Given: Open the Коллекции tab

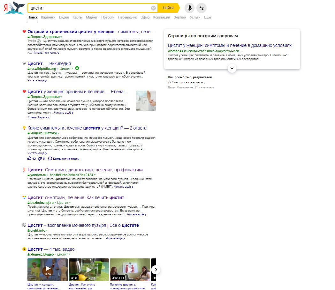Looking at the screenshot, I should [162, 17].
